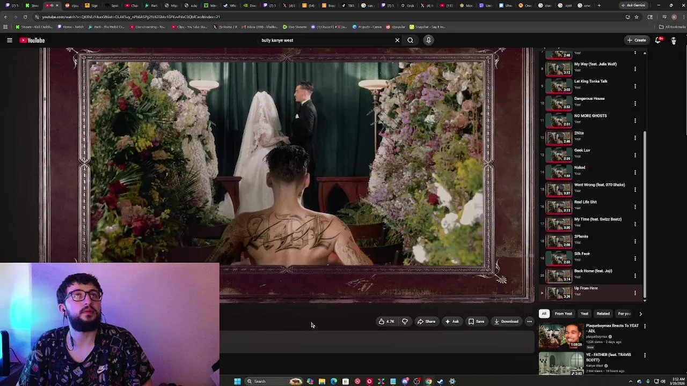687x386 pixels.
Task: Select the Yeat filter chip
Action: tap(584, 314)
